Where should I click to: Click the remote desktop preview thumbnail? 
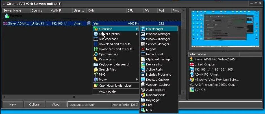coord(225,29)
